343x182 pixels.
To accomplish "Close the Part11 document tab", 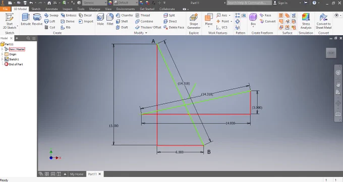I will click(x=100, y=174).
